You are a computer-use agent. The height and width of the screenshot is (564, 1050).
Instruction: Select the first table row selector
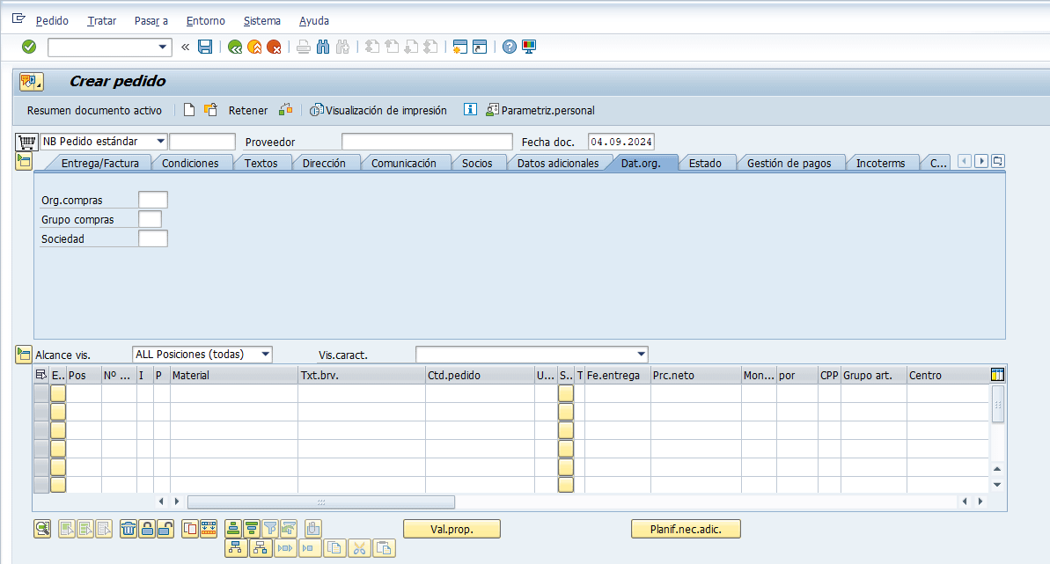pos(40,393)
